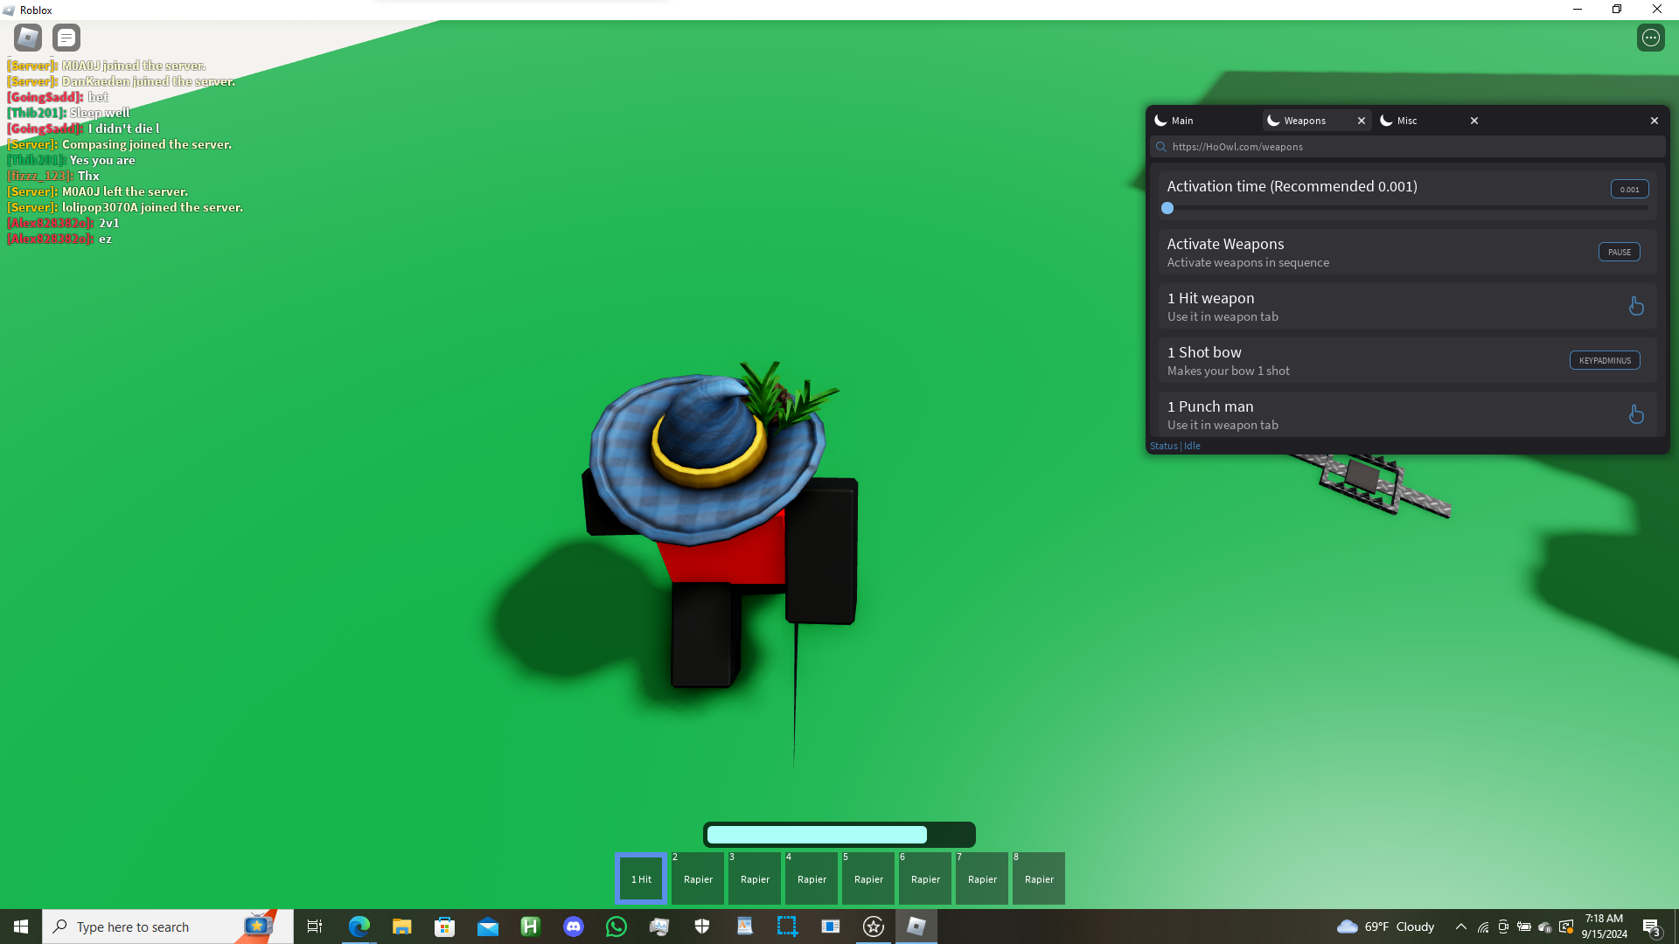The image size is (1679, 944).
Task: Expand the system tray hidden icons chevron
Action: pyautogui.click(x=1460, y=927)
